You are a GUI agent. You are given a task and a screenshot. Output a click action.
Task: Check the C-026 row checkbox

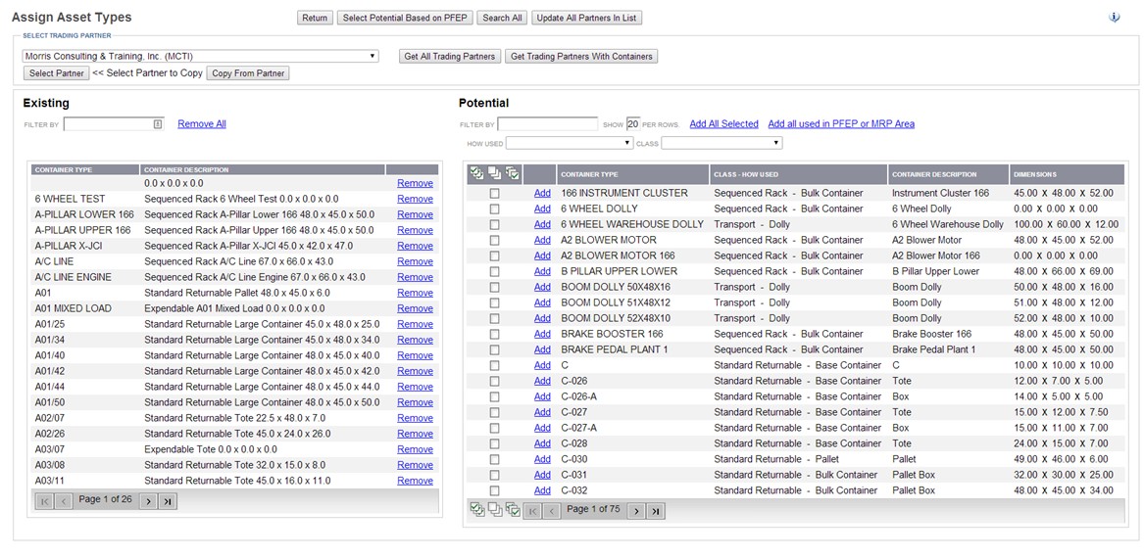click(495, 382)
